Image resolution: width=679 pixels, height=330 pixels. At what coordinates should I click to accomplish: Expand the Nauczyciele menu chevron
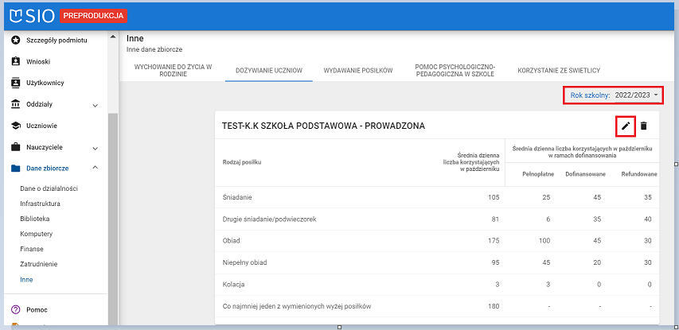(96, 149)
